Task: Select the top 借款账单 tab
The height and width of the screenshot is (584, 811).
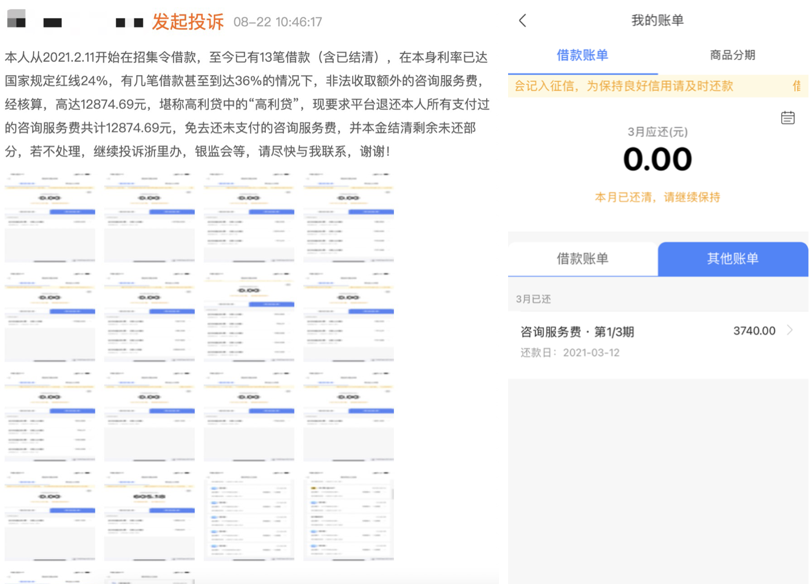Action: (x=582, y=55)
